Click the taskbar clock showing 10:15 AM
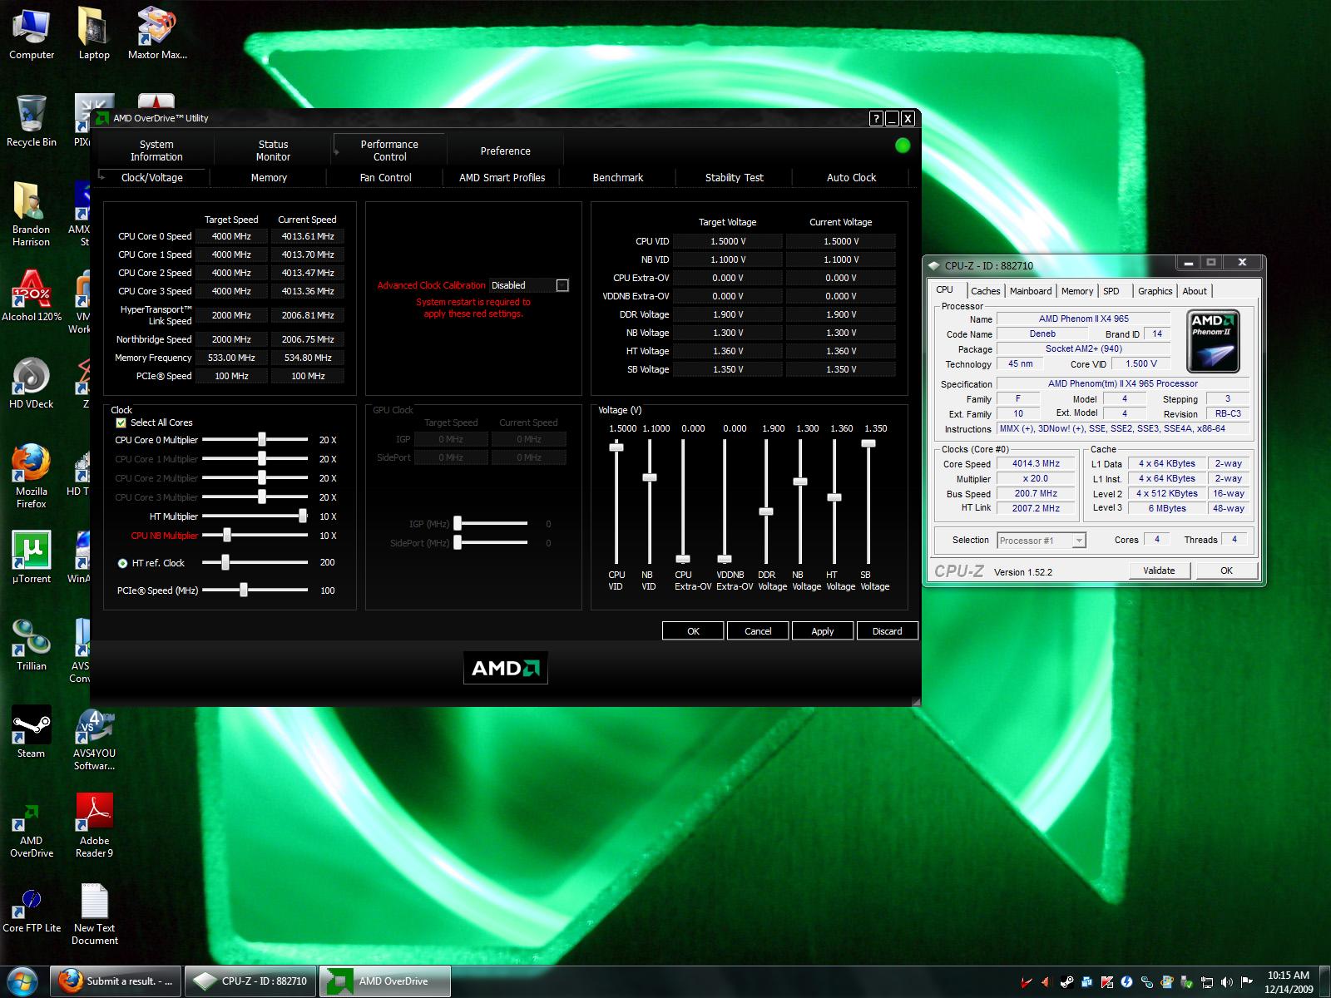Image resolution: width=1331 pixels, height=998 pixels. point(1288,975)
